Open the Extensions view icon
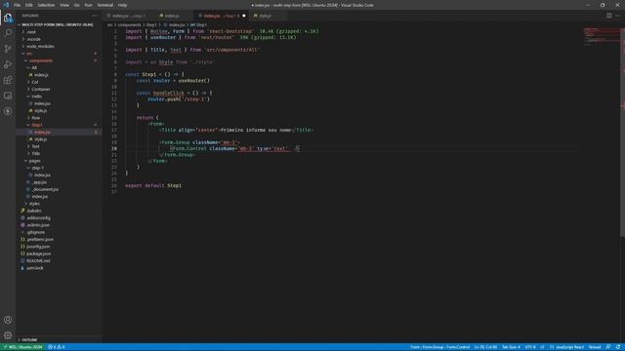Viewport: 625px width, 351px height. [x=8, y=80]
